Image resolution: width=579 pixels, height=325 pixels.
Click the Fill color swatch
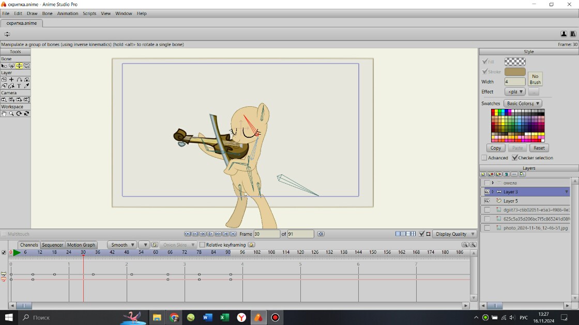515,62
